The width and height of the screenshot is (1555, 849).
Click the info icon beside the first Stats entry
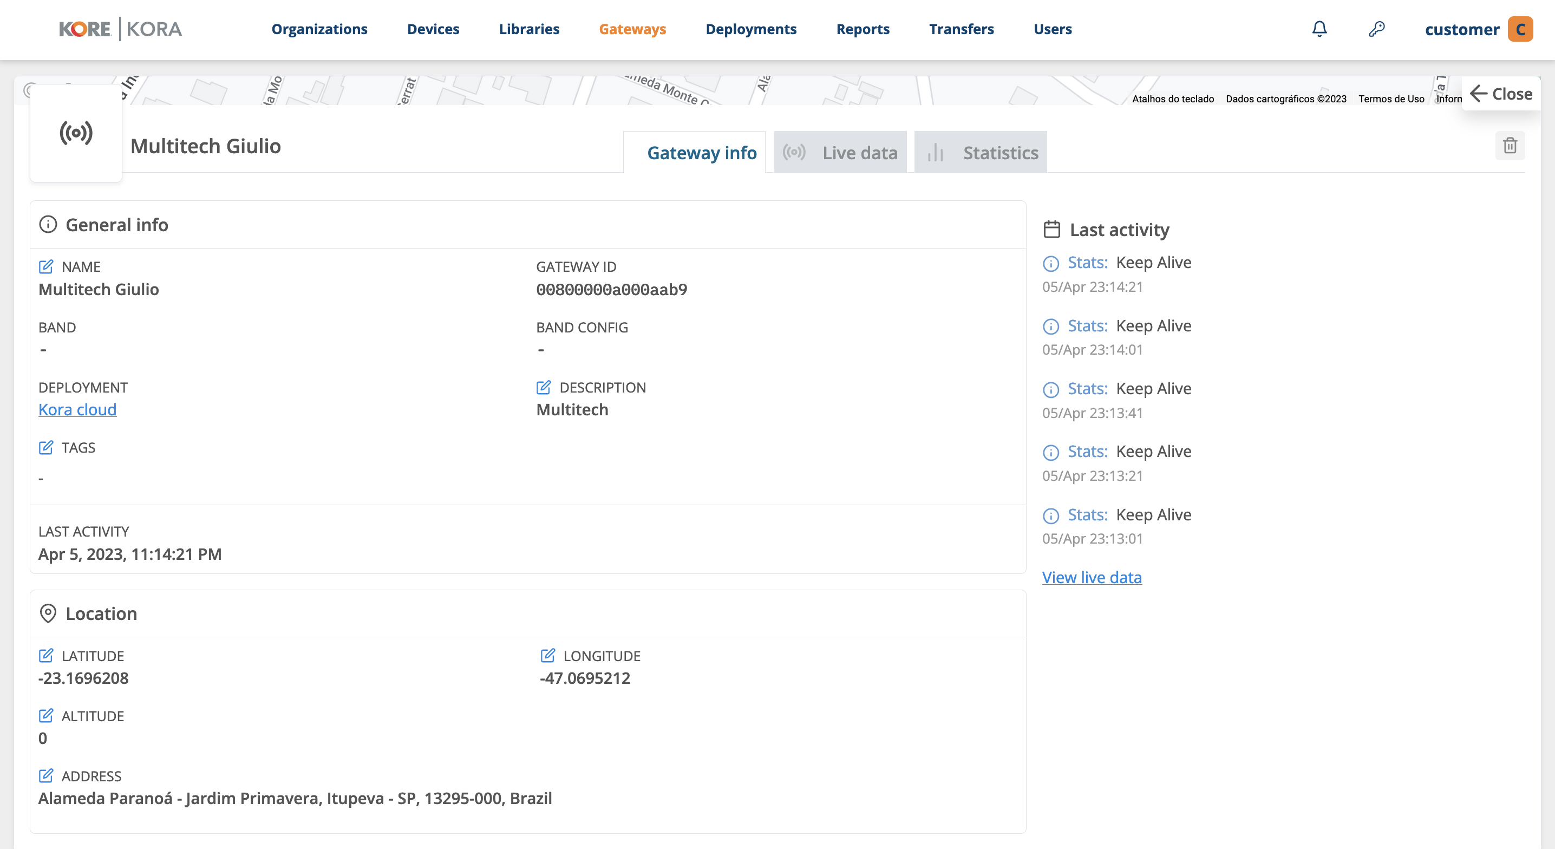[x=1050, y=263]
